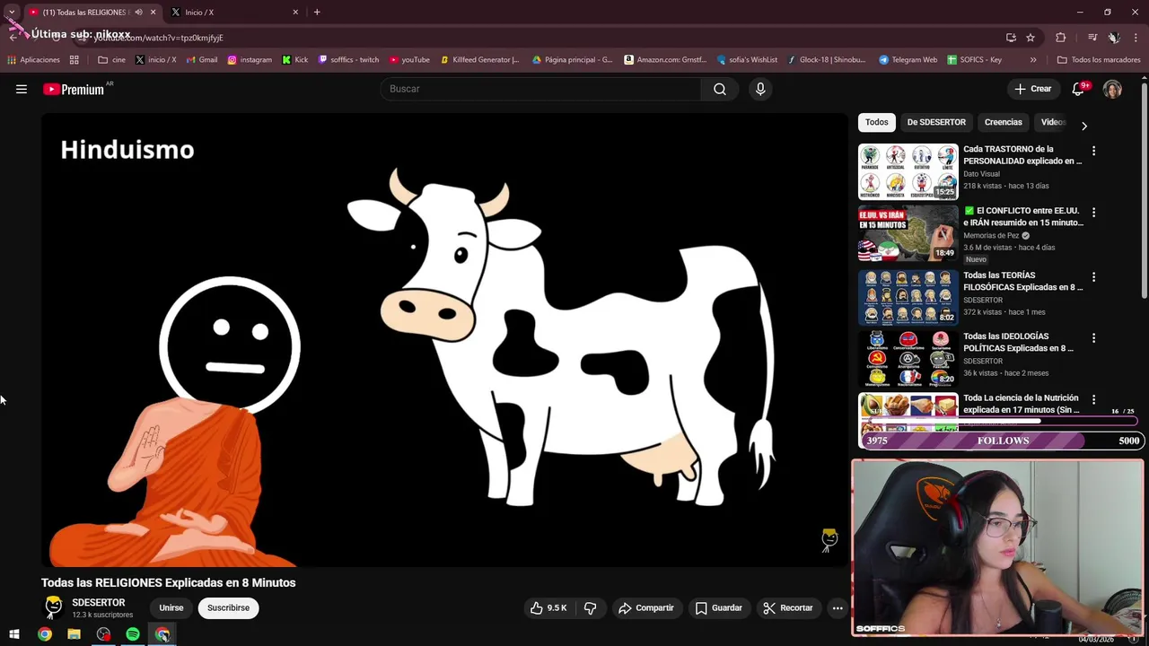Open Memorias de Pez channel name

[x=992, y=236]
